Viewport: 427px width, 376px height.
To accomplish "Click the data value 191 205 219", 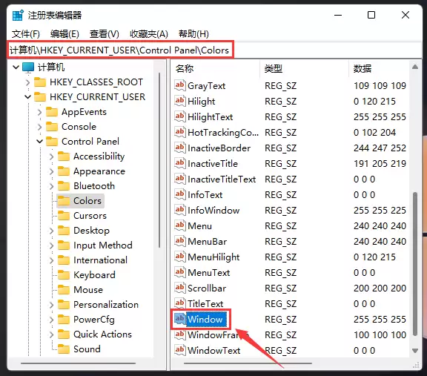I will tap(380, 163).
